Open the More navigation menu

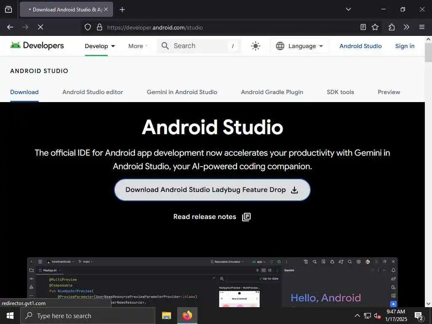[138, 46]
